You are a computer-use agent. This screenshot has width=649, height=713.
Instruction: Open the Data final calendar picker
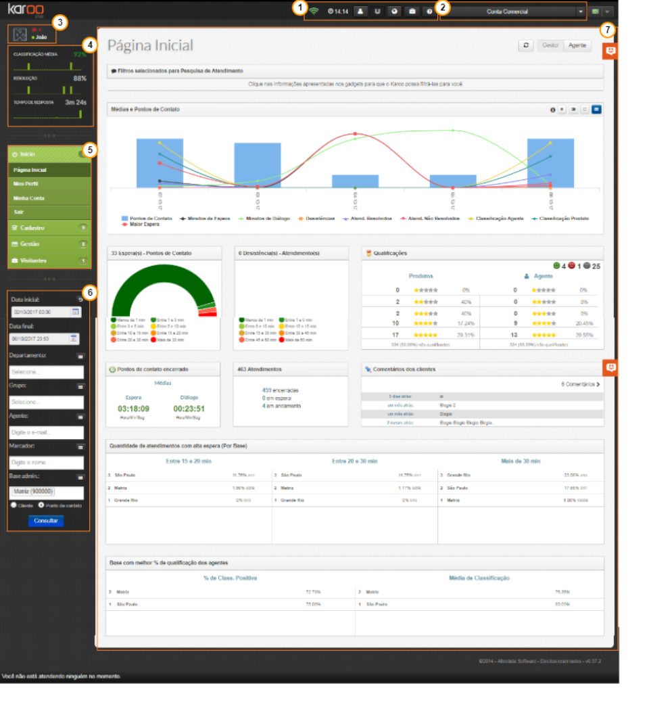[x=74, y=339]
